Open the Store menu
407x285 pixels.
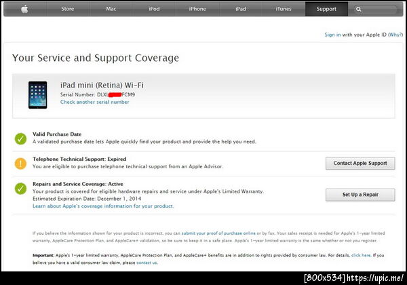(68, 9)
